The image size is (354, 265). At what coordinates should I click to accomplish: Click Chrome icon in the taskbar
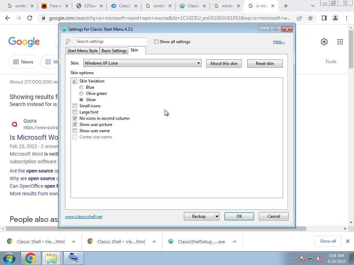tap(30, 258)
